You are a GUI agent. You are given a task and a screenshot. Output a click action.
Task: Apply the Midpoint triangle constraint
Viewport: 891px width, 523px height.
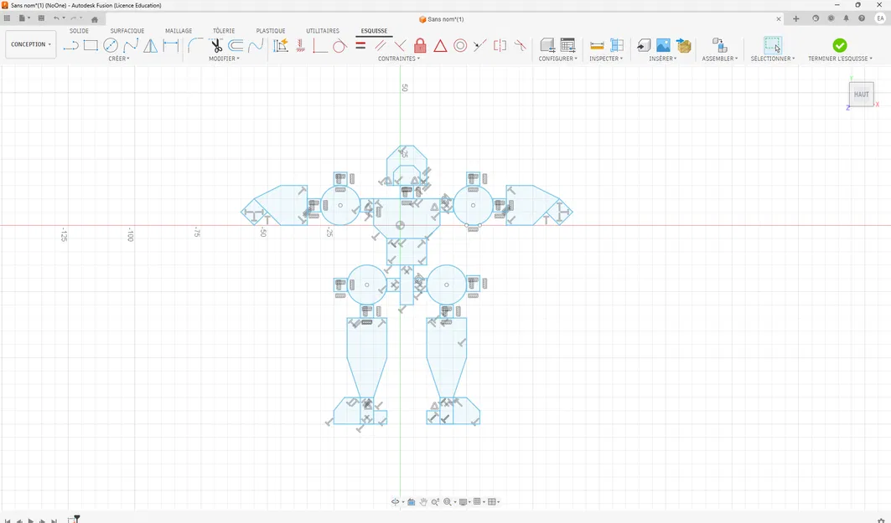440,45
